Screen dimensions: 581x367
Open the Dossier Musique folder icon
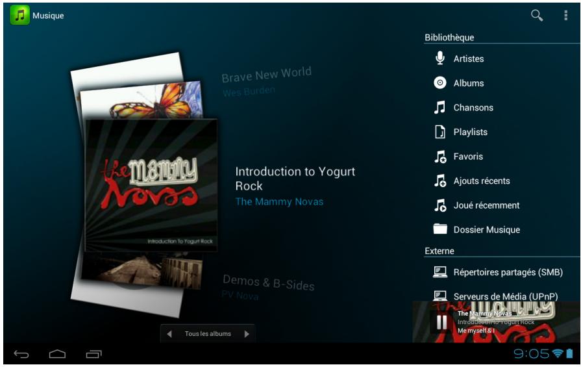[440, 229]
